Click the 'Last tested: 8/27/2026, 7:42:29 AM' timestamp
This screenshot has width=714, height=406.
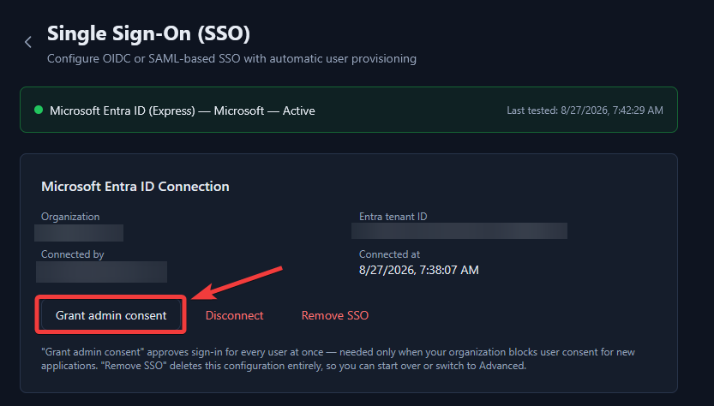coord(585,110)
